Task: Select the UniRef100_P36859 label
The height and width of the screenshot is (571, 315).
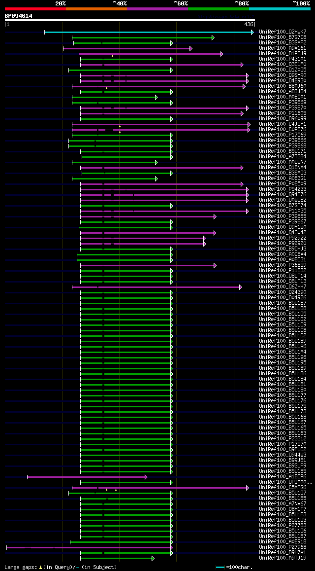Action: 283,265
